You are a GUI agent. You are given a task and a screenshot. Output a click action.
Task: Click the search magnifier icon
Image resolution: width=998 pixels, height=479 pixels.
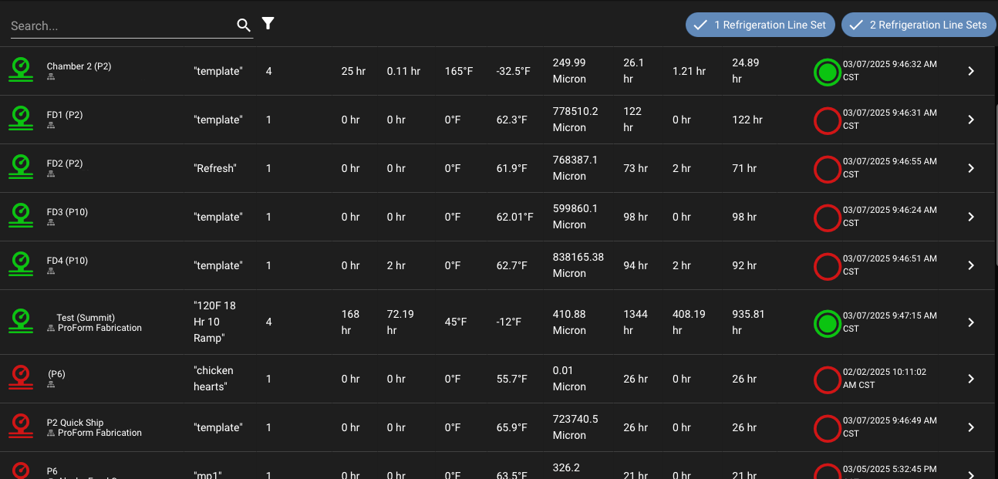pyautogui.click(x=244, y=25)
